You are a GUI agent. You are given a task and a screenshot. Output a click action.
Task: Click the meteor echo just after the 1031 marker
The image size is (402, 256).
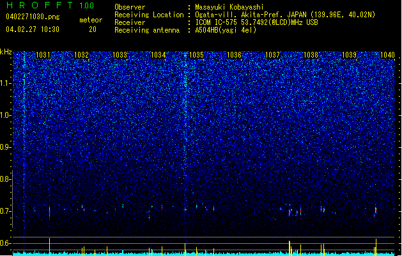pyautogui.click(x=49, y=212)
